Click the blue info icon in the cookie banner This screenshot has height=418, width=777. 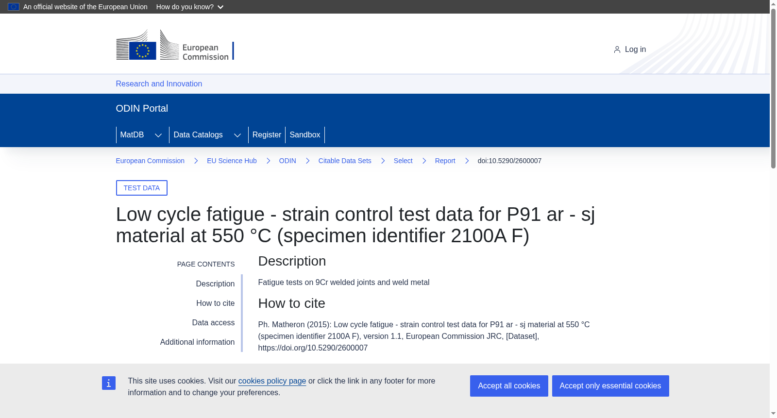coord(109,383)
